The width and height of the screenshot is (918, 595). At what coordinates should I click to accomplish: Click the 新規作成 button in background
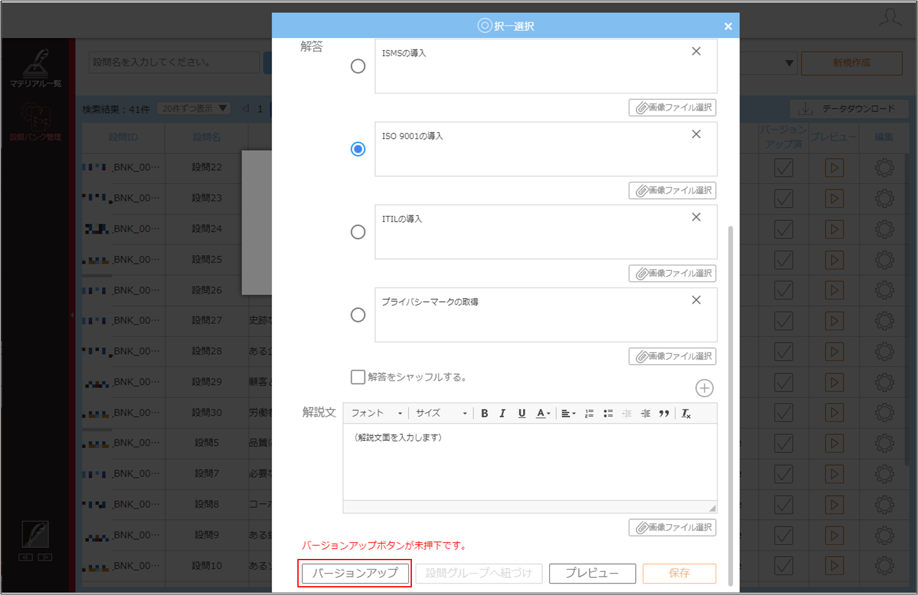tap(852, 63)
